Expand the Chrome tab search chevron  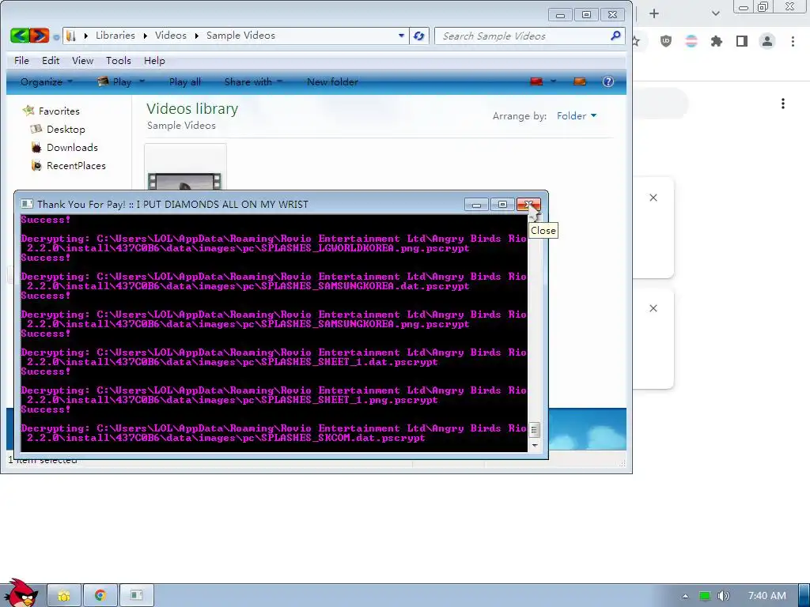(x=715, y=13)
